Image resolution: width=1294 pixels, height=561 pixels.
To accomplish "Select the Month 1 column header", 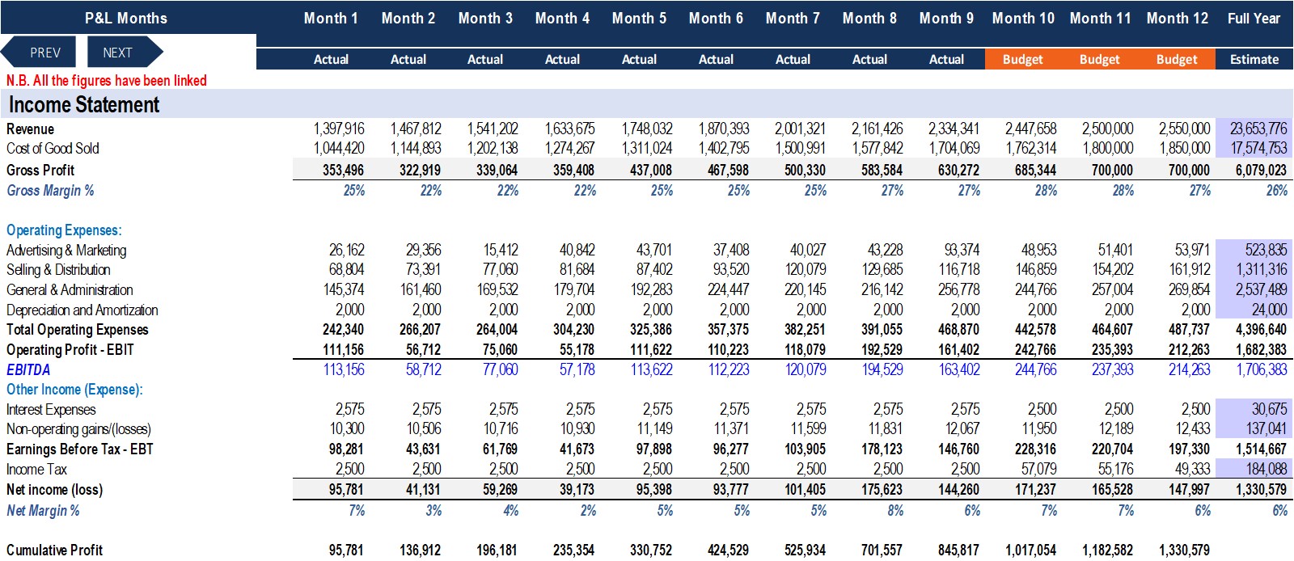I will click(x=331, y=19).
